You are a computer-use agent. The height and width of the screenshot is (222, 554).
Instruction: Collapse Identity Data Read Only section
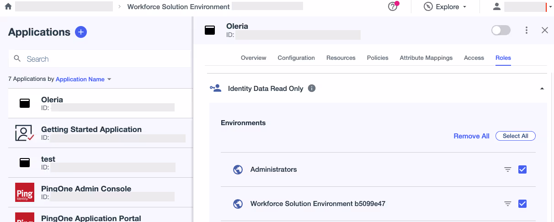(542, 89)
